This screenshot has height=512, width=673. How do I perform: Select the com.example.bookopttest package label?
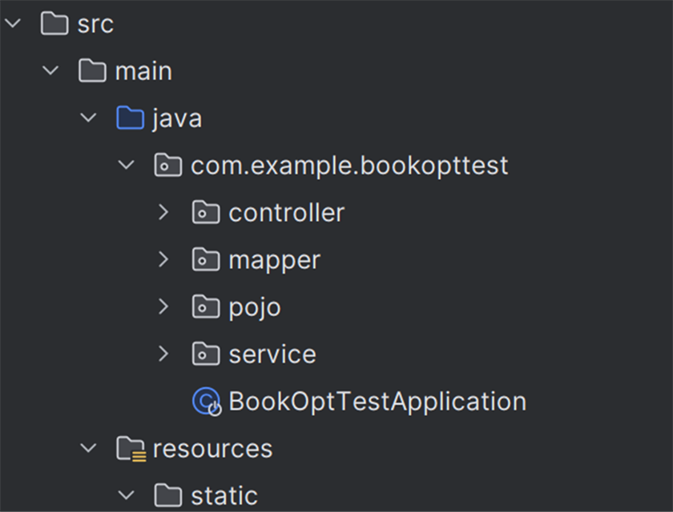[349, 166]
